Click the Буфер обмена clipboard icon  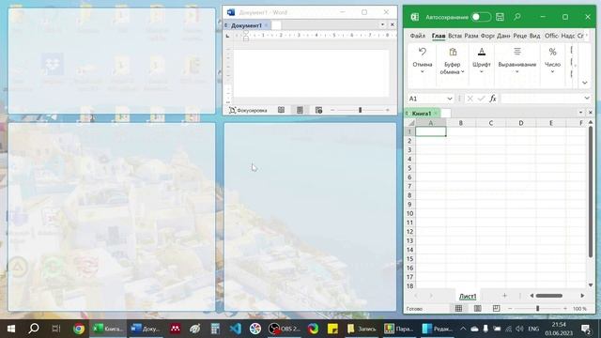[453, 52]
